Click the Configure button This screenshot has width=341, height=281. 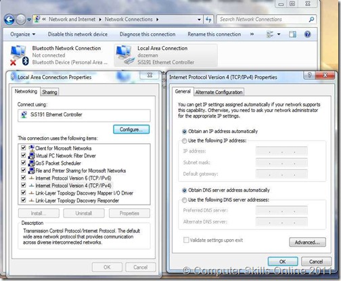pyautogui.click(x=131, y=130)
